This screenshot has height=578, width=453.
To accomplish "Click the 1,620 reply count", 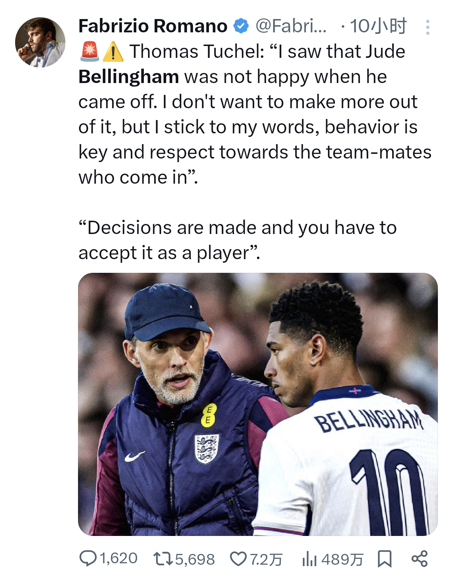I will pyautogui.click(x=119, y=559).
